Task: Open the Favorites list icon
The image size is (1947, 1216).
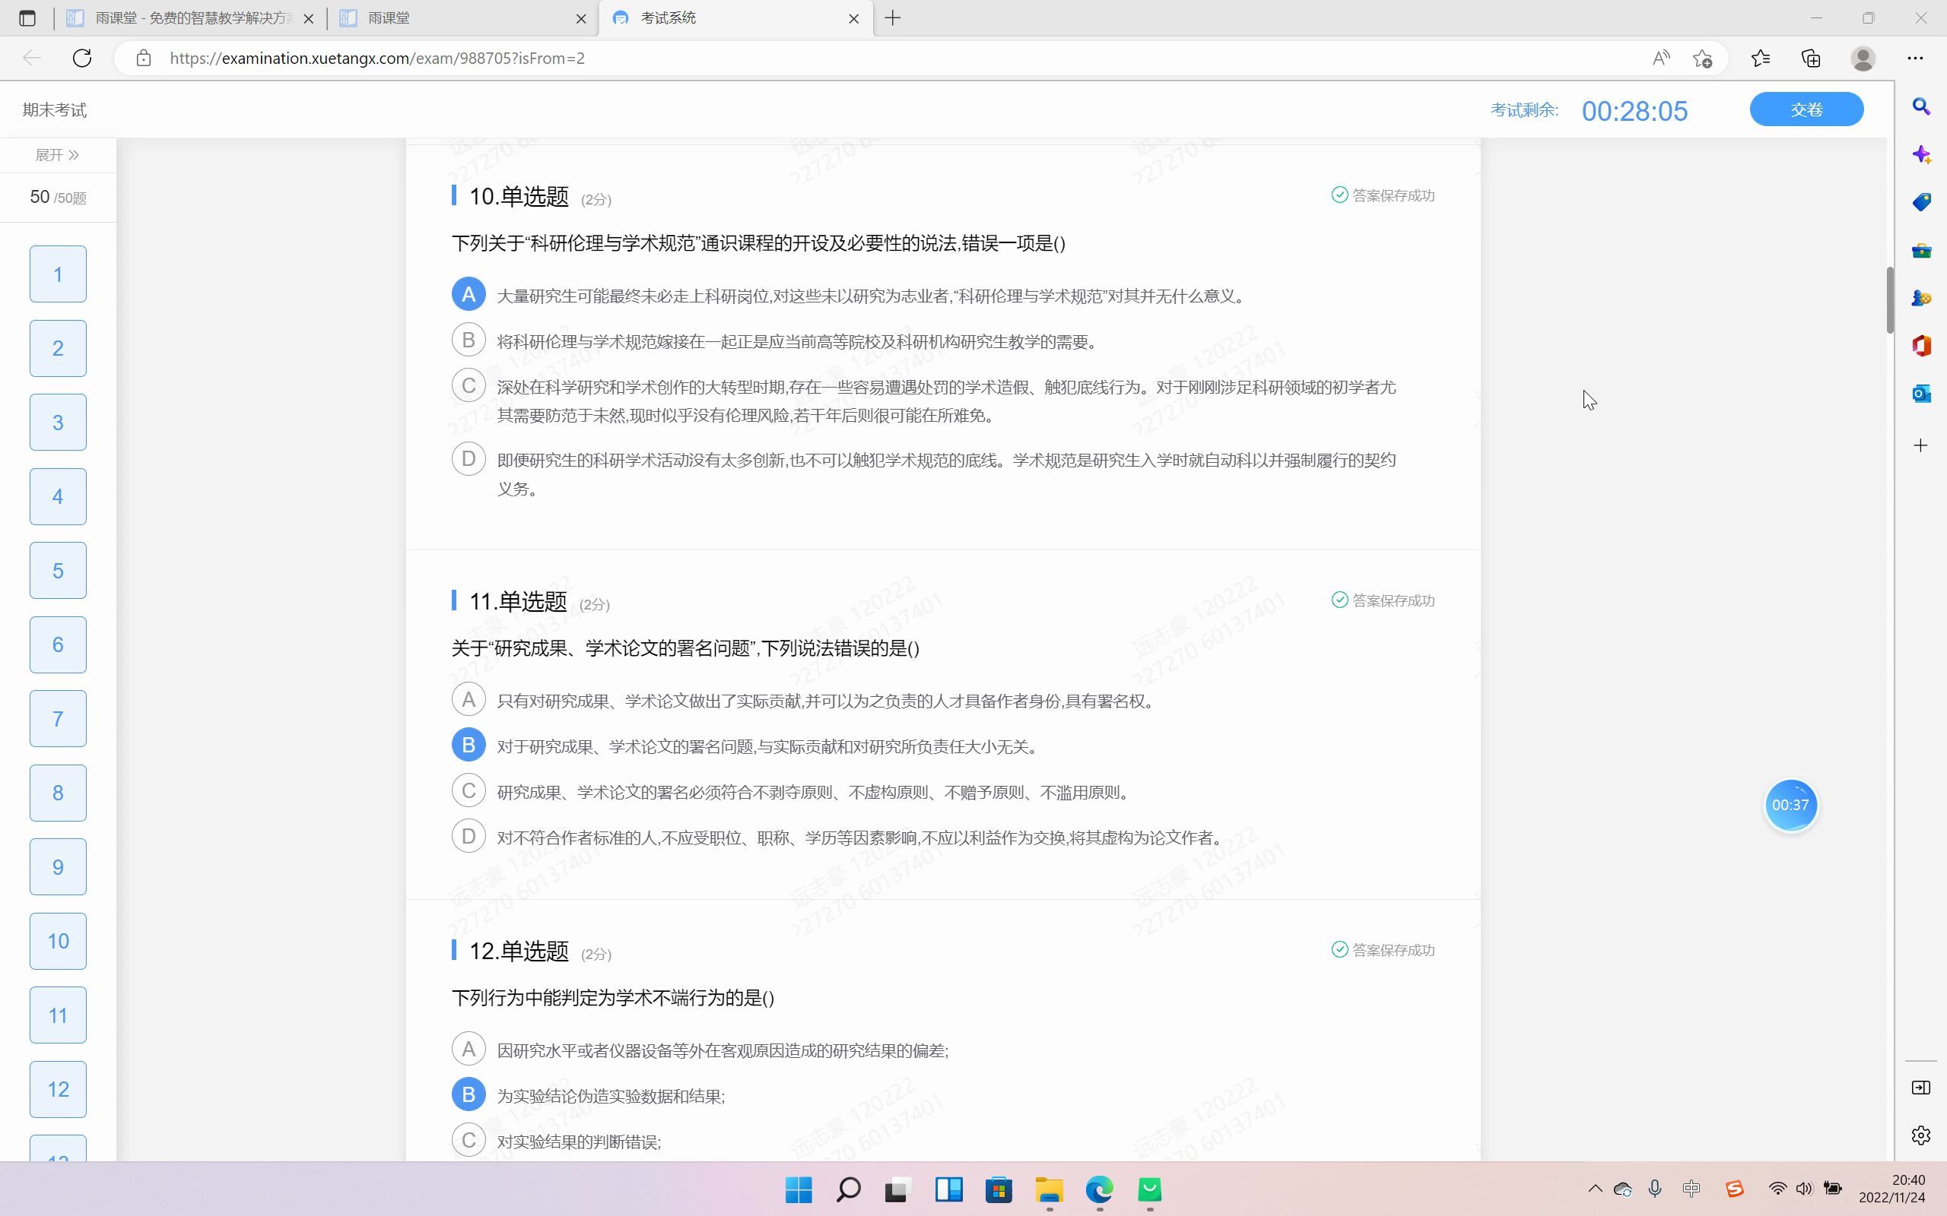Action: click(x=1761, y=58)
